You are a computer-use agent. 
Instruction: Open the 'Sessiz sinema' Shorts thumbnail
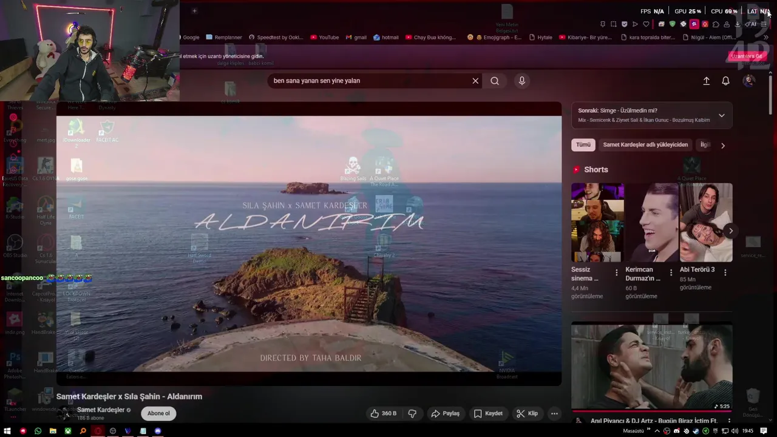[x=597, y=223]
